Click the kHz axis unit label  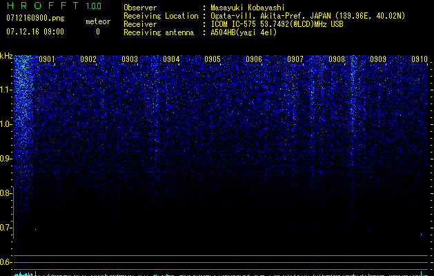[x=6, y=56]
